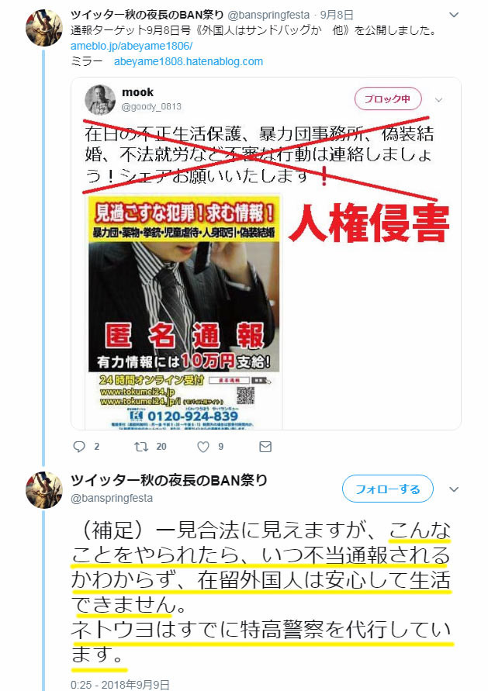488x691 pixels.
Task: Toggle the フォローする follow button
Action: pyautogui.click(x=388, y=489)
